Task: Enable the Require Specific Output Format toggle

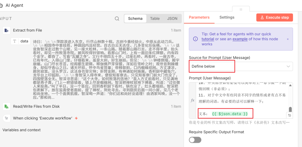Action: pyautogui.click(x=195, y=140)
